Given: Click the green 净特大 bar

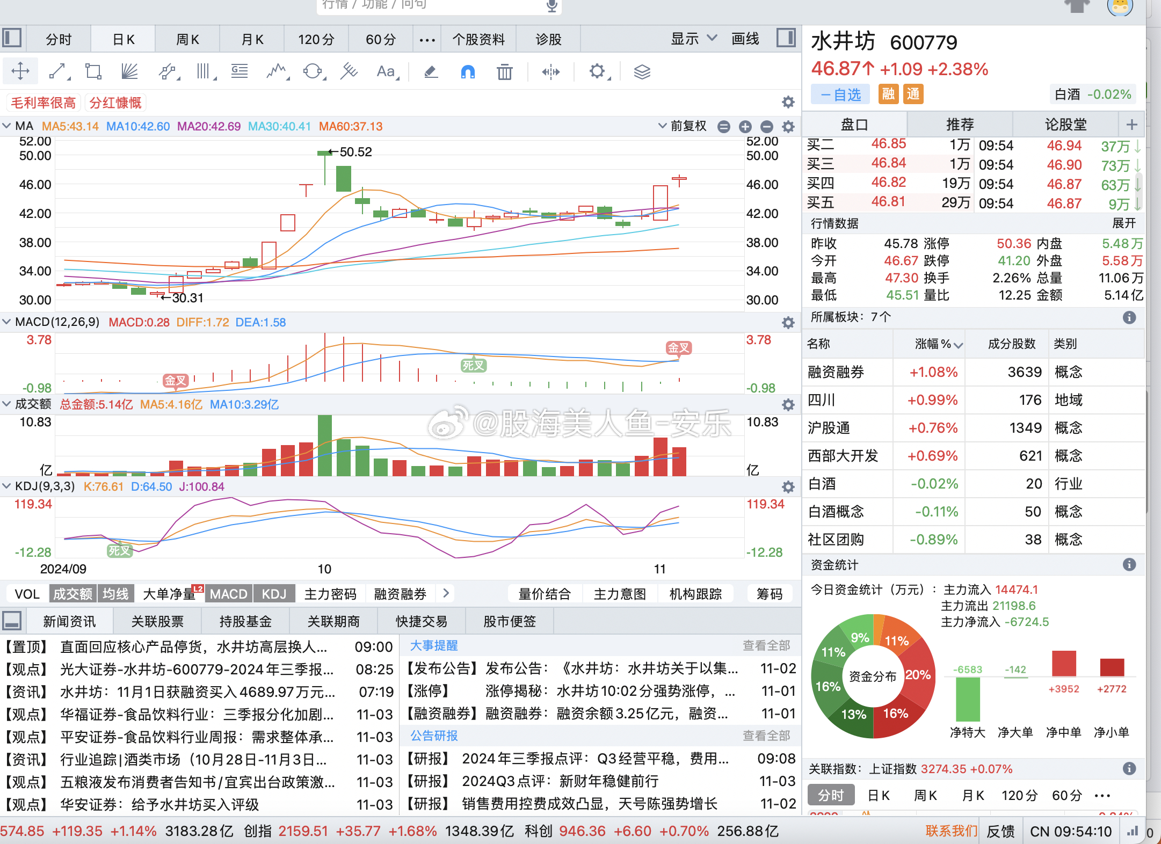Looking at the screenshot, I should 968,699.
